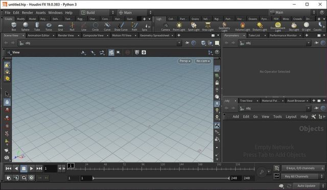Screen dimensions: 327x190
Task: Switch to the Animation Editor tab
Action: click(39, 35)
